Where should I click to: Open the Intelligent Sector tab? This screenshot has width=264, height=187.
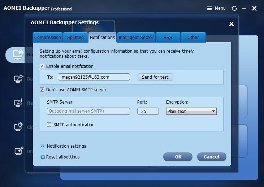pyautogui.click(x=136, y=38)
